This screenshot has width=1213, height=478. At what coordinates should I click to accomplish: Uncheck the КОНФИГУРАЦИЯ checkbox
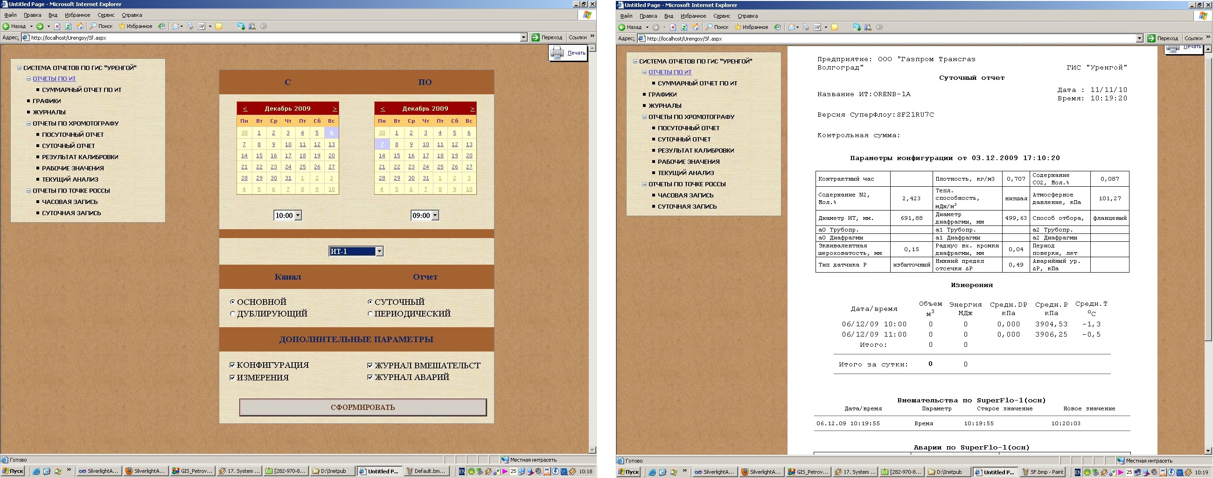coord(232,365)
